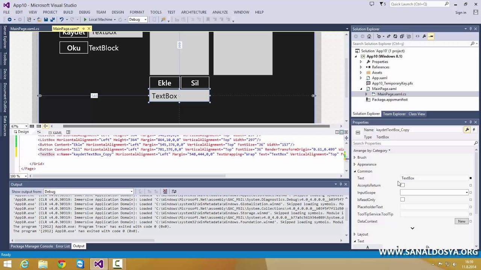
Task: Switch to the XAML pane tab
Action: pos(55,132)
